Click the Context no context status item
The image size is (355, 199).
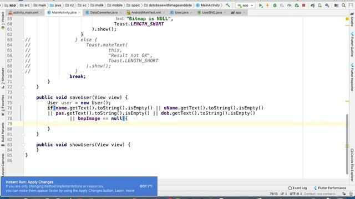point(320,194)
